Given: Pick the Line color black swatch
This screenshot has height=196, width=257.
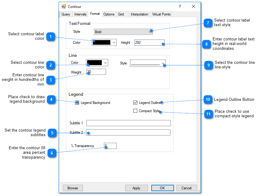Looking at the screenshot, I should [x=94, y=63].
